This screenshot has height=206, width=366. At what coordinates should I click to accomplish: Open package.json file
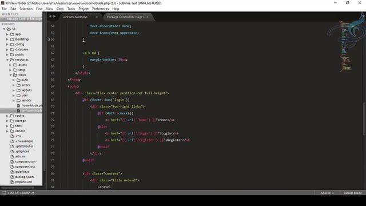coord(24,177)
